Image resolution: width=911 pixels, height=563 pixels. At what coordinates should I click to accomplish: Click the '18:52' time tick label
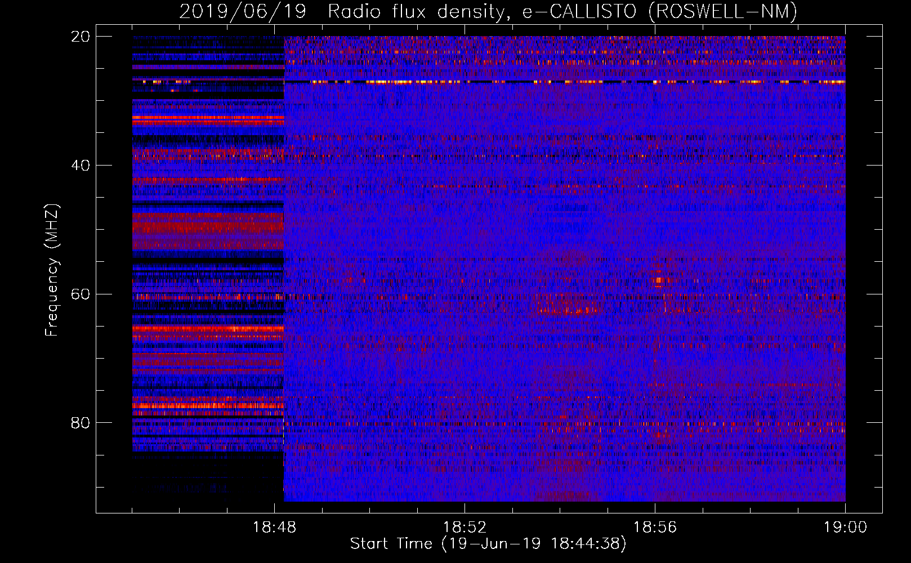(x=465, y=528)
